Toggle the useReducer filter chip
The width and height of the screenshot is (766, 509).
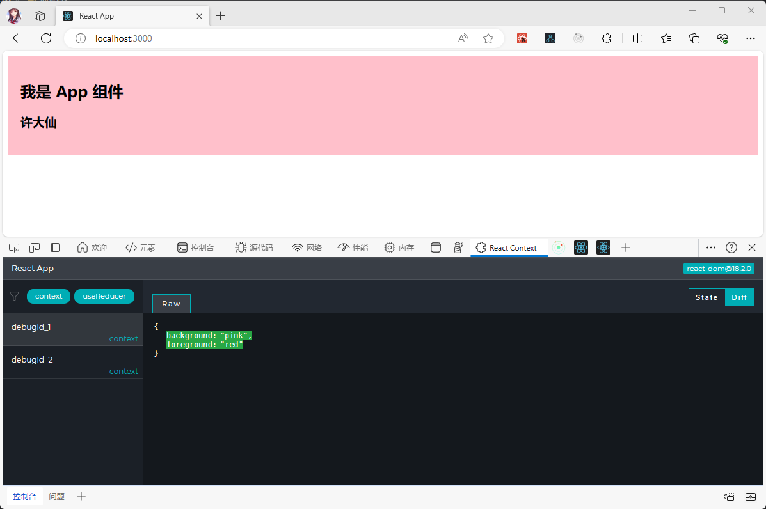click(x=104, y=296)
